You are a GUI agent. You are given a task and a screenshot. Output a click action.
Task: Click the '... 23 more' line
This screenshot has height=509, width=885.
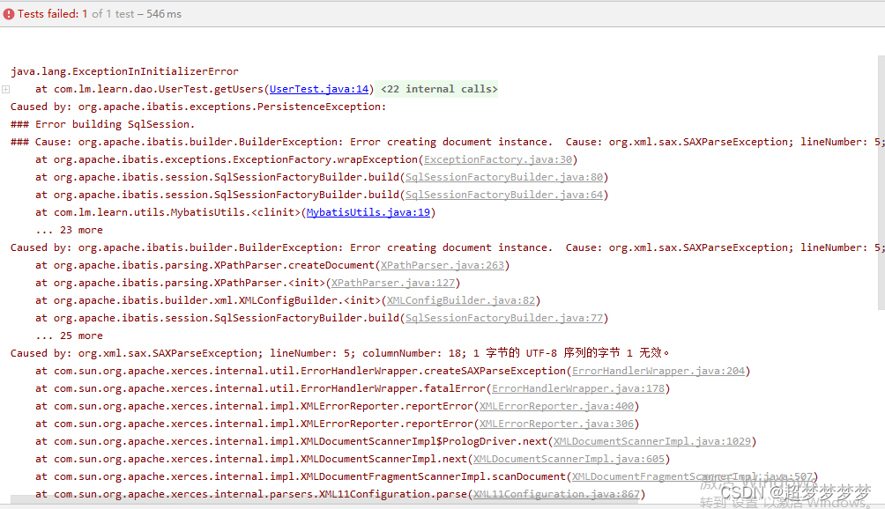click(69, 230)
